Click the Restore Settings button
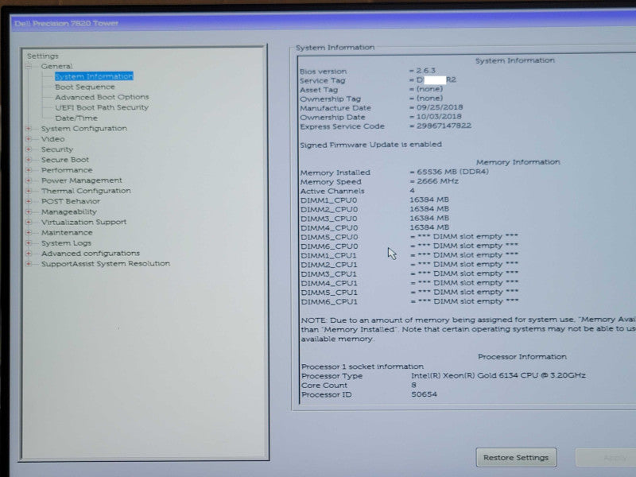Image resolution: width=636 pixels, height=477 pixels. pyautogui.click(x=516, y=458)
